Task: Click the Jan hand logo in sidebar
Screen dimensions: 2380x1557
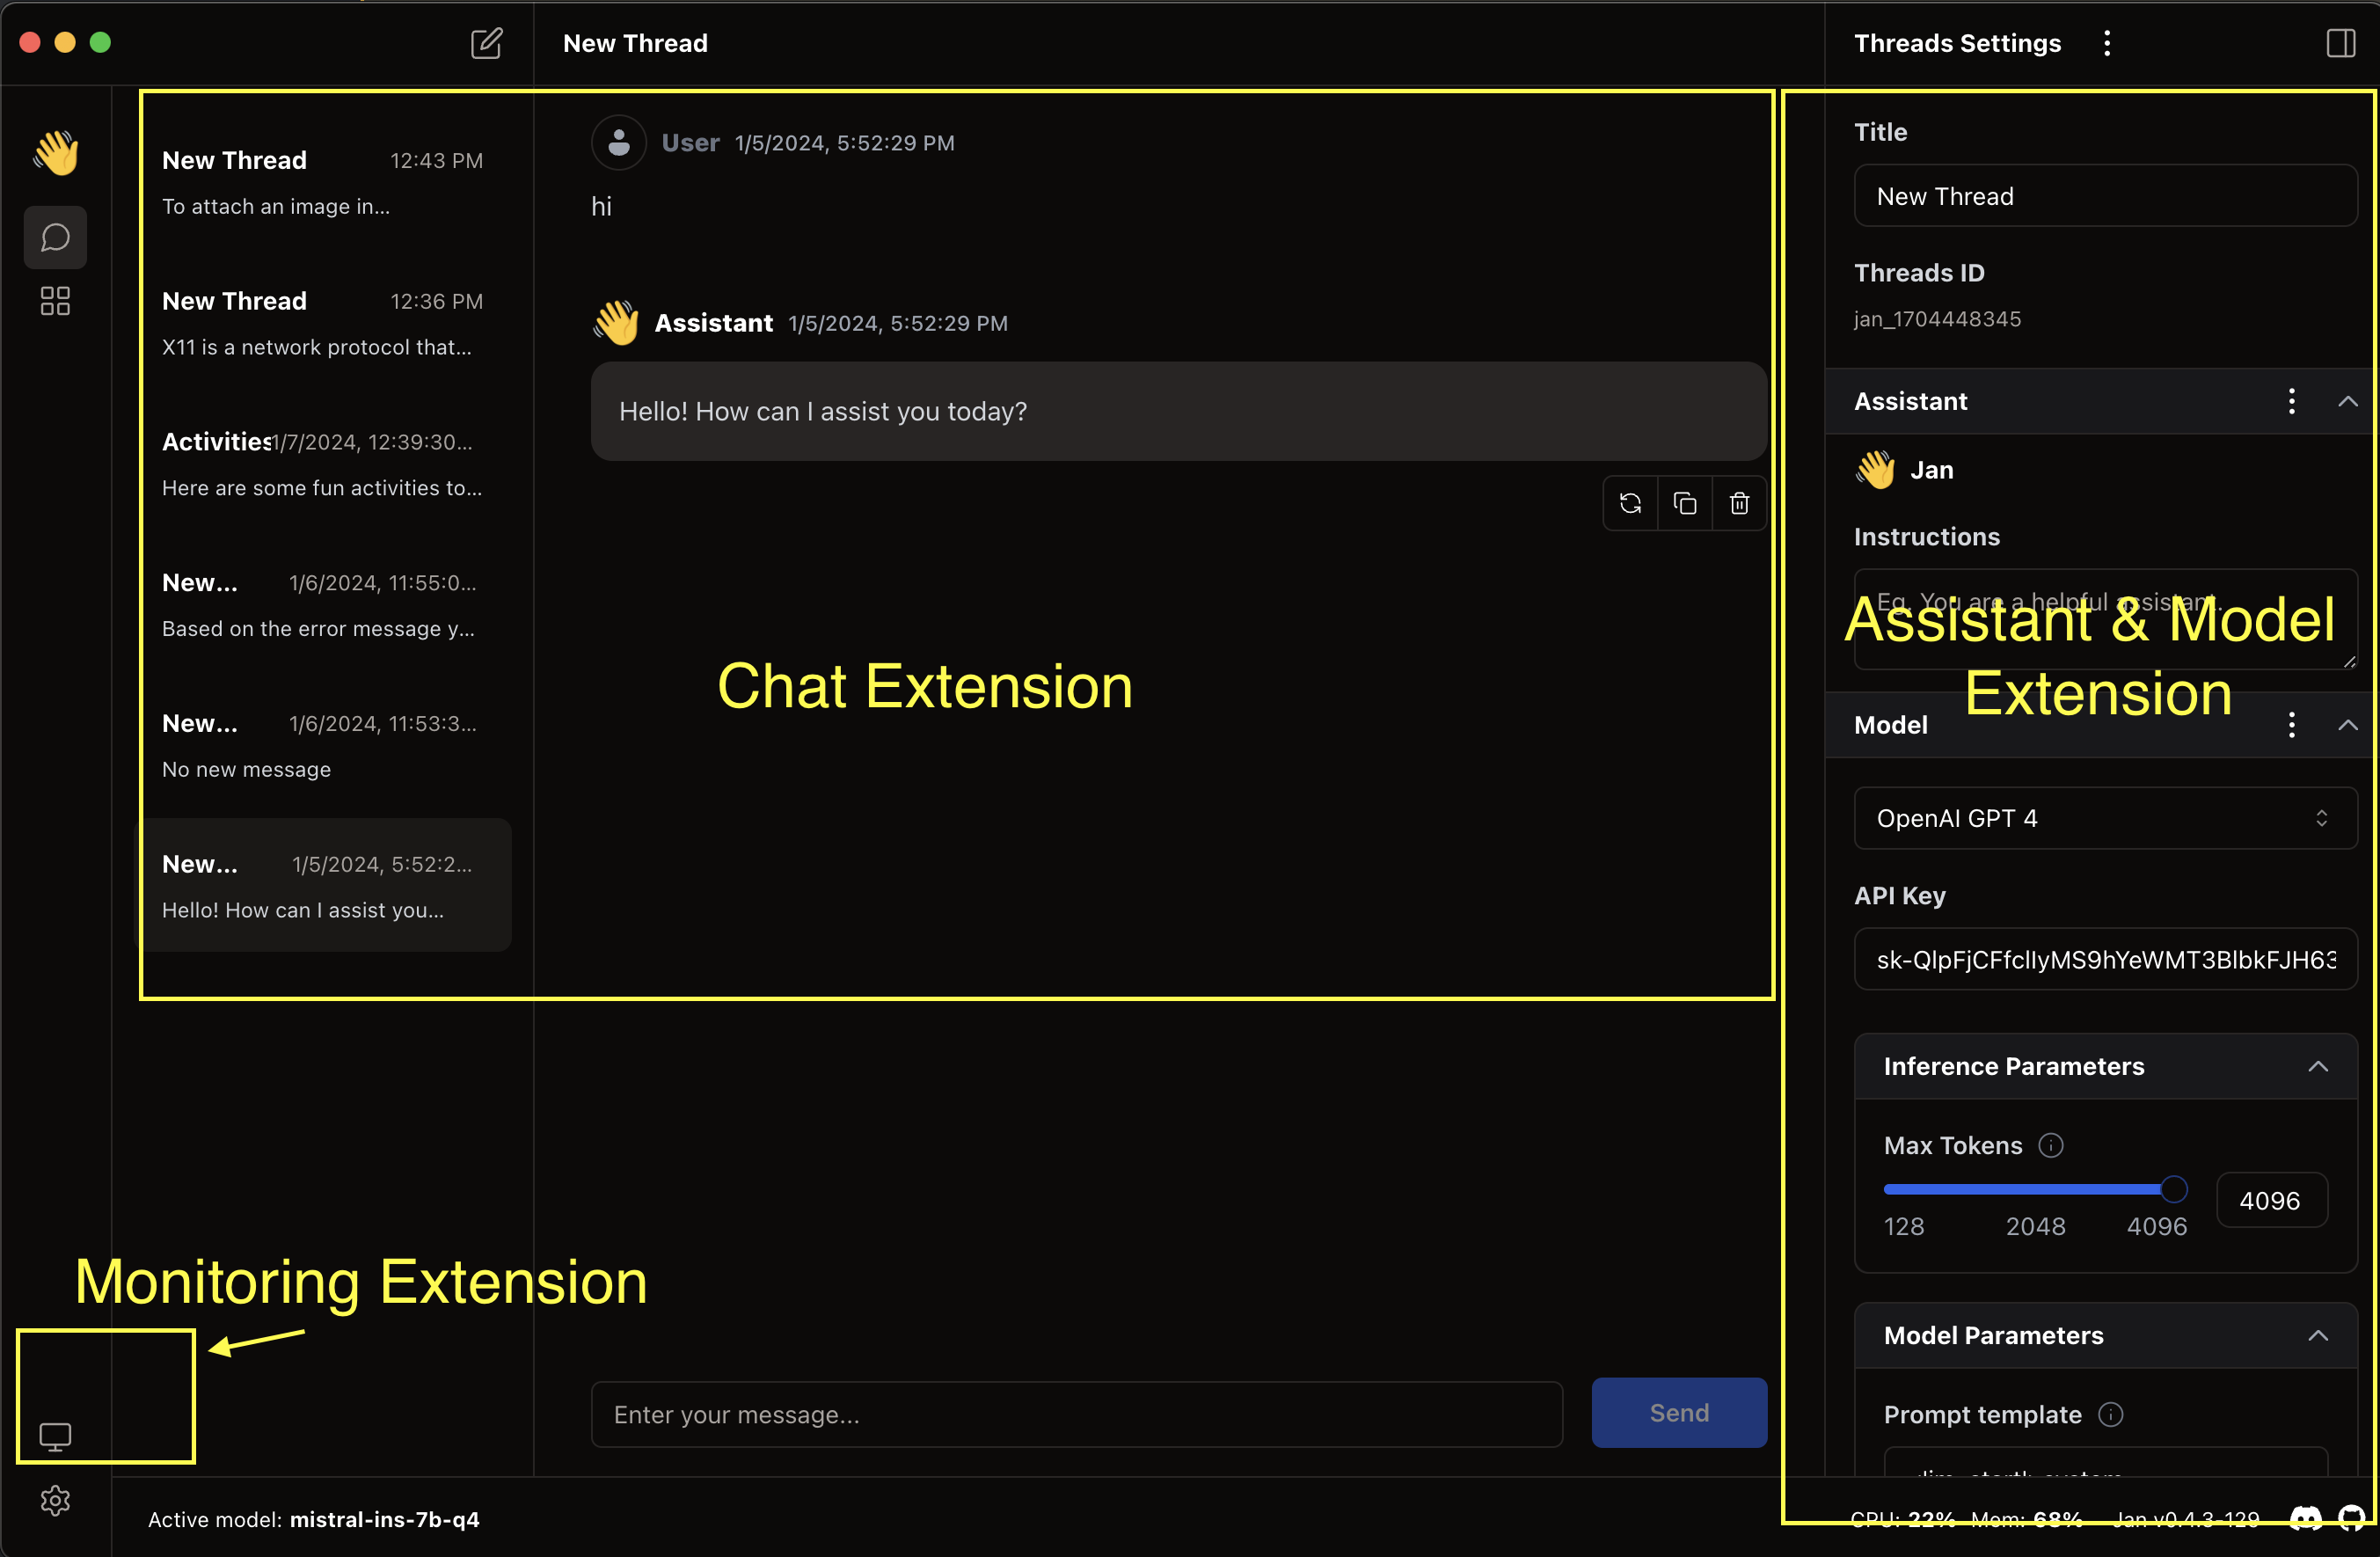Action: pyautogui.click(x=56, y=152)
